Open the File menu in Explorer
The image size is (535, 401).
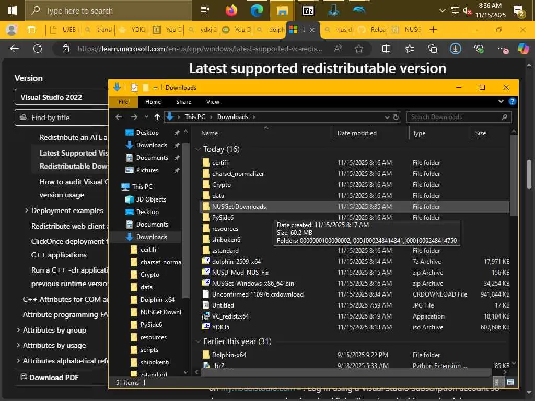click(x=123, y=102)
